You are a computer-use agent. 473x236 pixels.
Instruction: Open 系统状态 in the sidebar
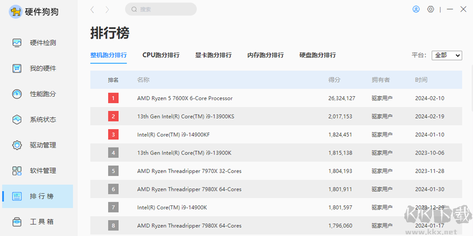43,120
